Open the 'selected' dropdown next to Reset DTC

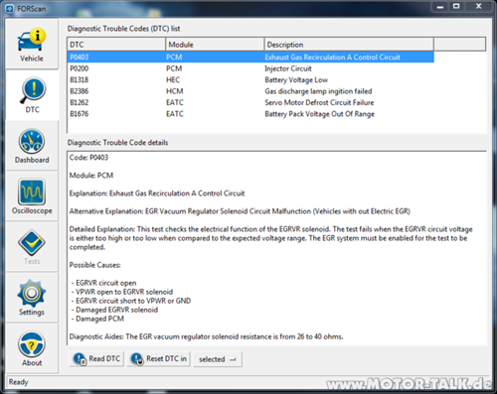coord(218,359)
